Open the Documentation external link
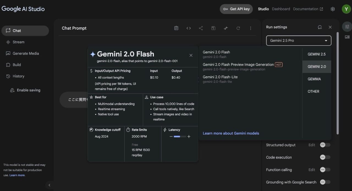 coord(308,9)
